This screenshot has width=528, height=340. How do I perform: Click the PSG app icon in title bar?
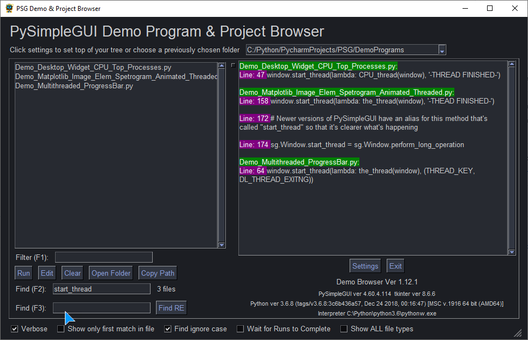9,8
